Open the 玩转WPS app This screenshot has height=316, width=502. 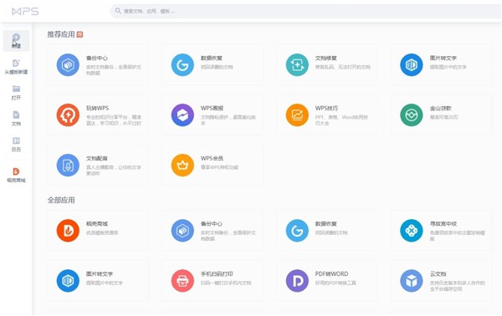pyautogui.click(x=98, y=115)
